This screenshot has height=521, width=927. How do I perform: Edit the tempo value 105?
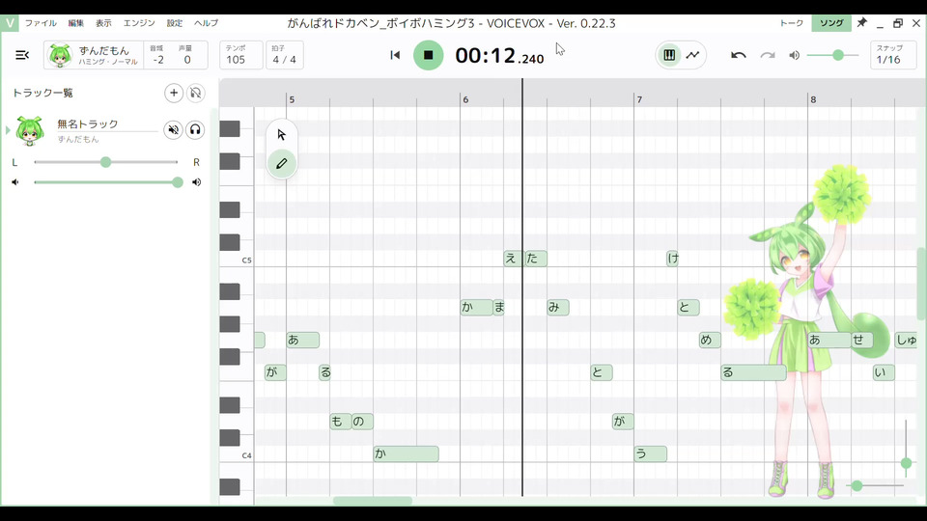(x=240, y=55)
